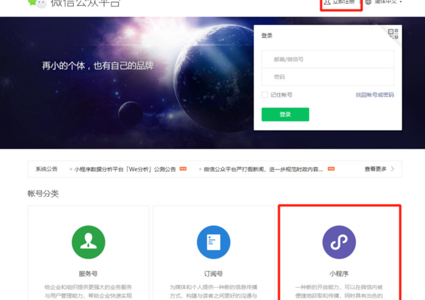Click new badge after 假新闻 announcement
The height and width of the screenshot is (300, 425).
[331, 169]
